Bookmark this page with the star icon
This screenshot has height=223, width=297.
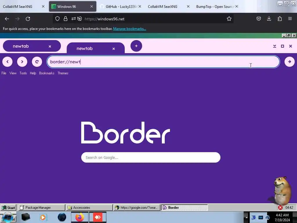pos(229,19)
